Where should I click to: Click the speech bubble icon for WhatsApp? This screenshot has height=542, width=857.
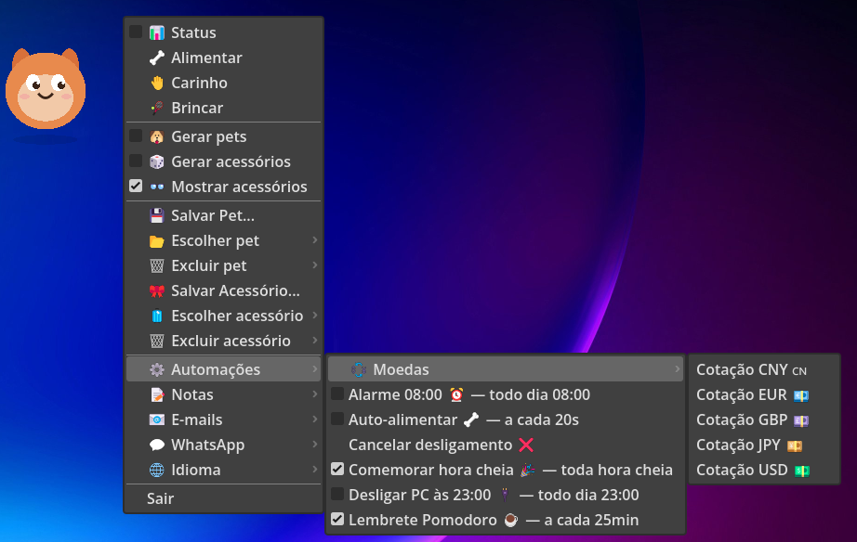click(x=157, y=445)
